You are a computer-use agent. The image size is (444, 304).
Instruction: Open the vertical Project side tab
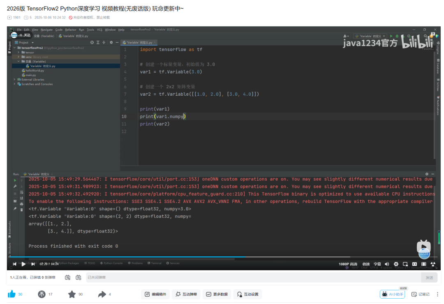9,47
